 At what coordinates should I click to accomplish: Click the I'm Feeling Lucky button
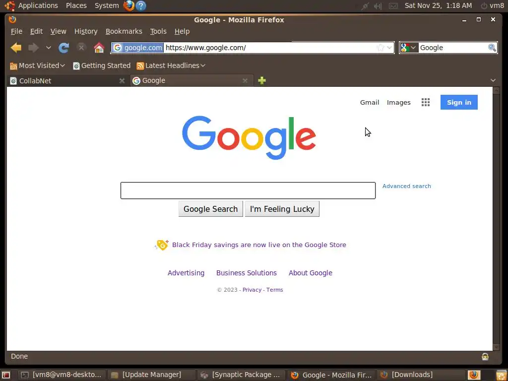tap(282, 209)
